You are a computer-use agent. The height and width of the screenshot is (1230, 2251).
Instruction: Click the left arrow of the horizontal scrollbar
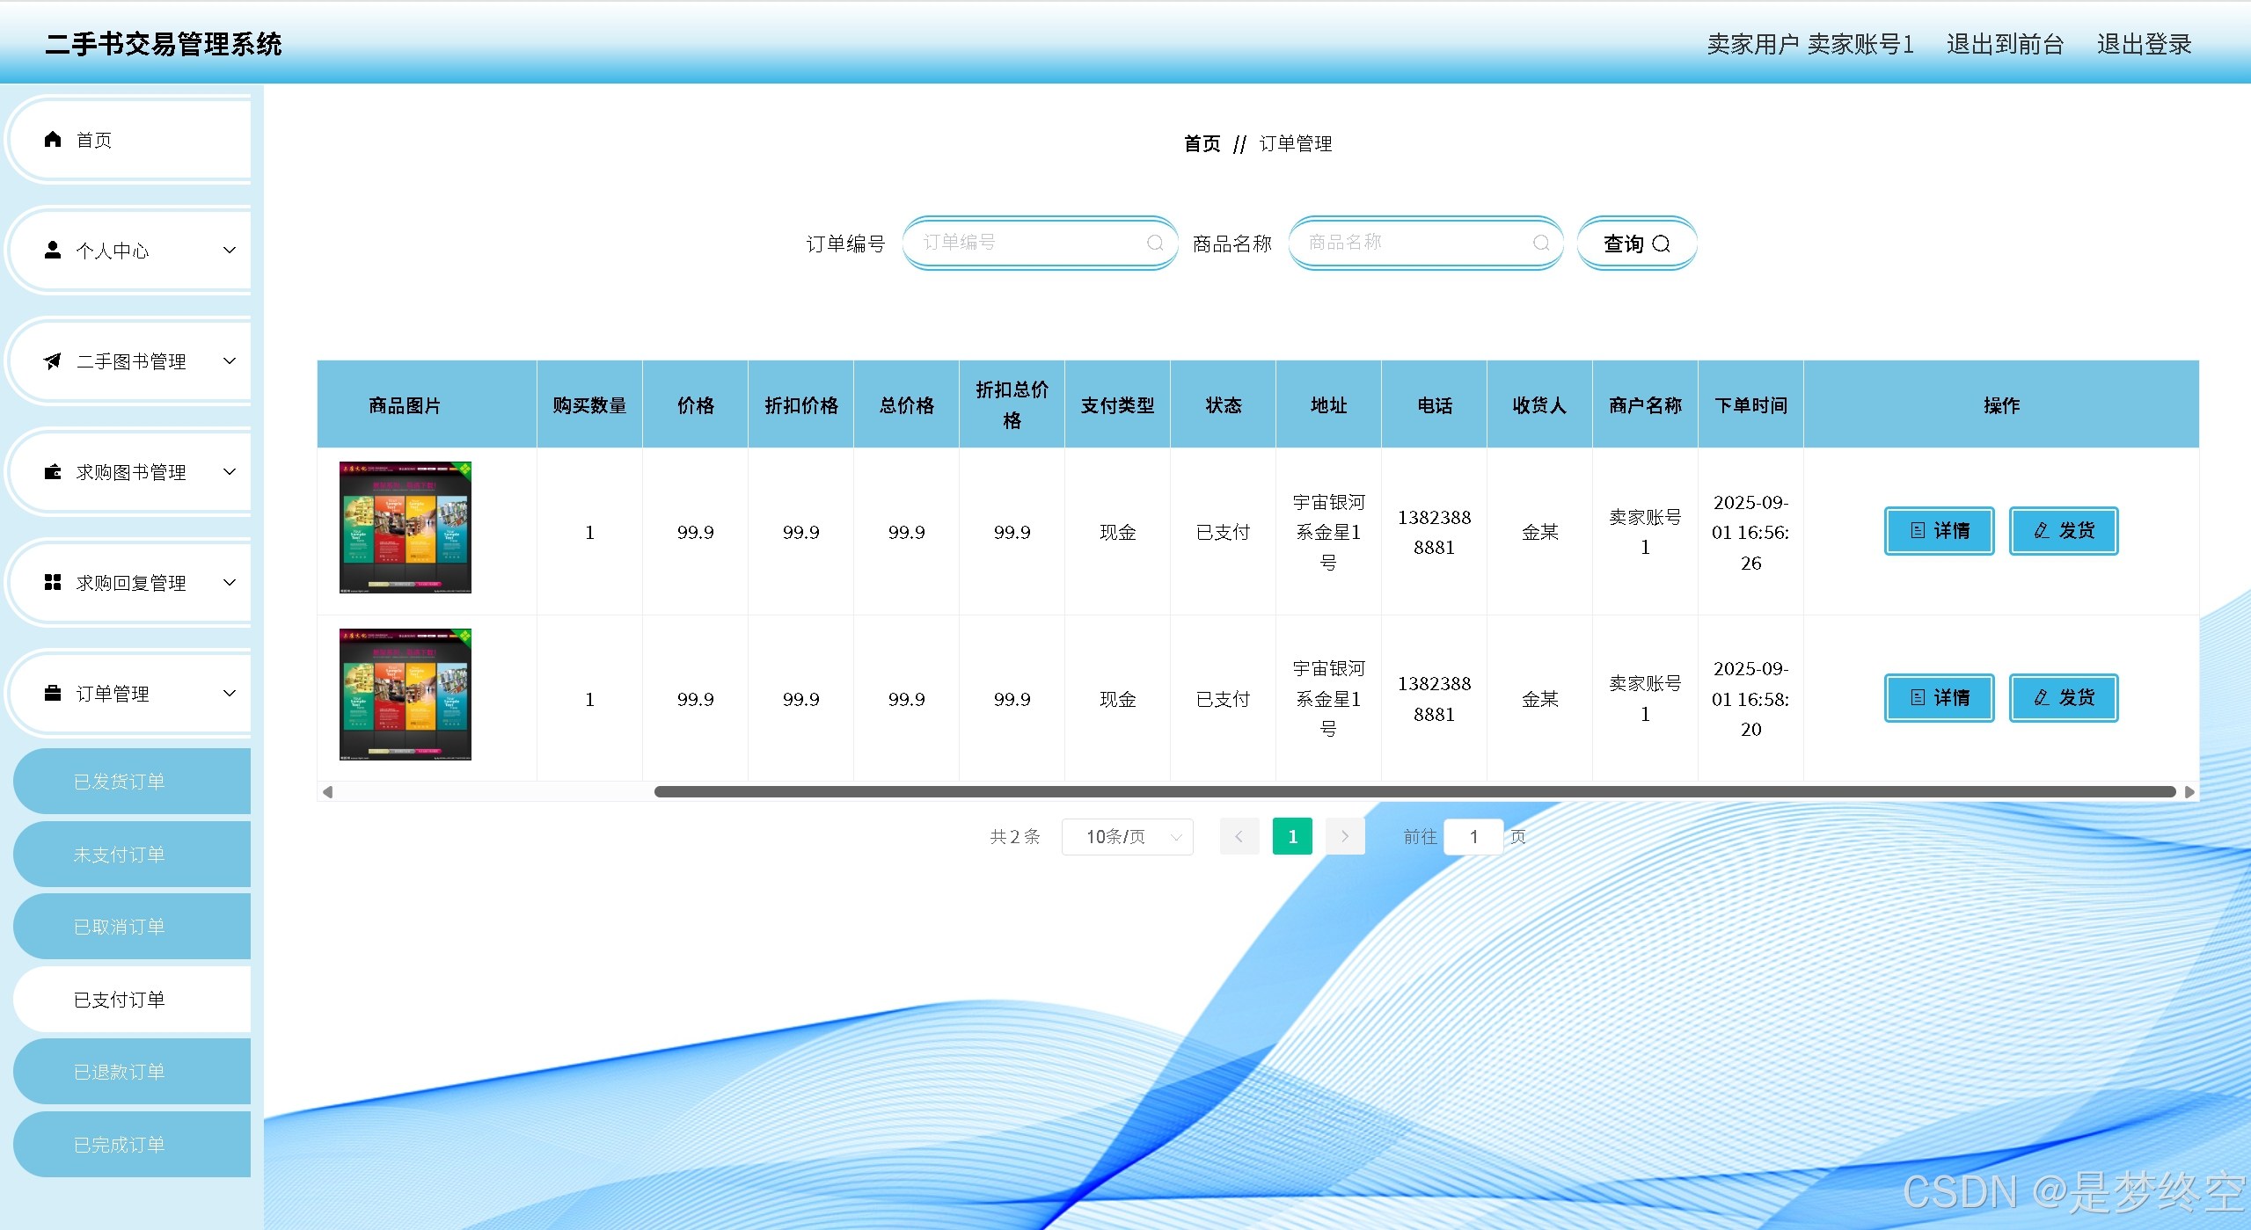[x=327, y=791]
